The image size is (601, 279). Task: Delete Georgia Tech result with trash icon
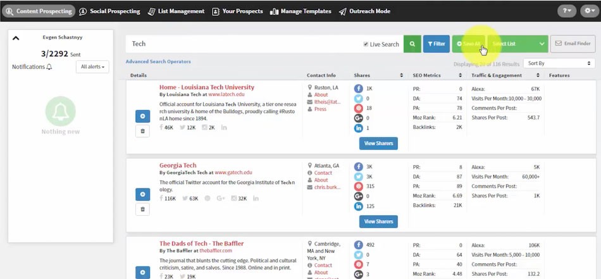pos(142,209)
